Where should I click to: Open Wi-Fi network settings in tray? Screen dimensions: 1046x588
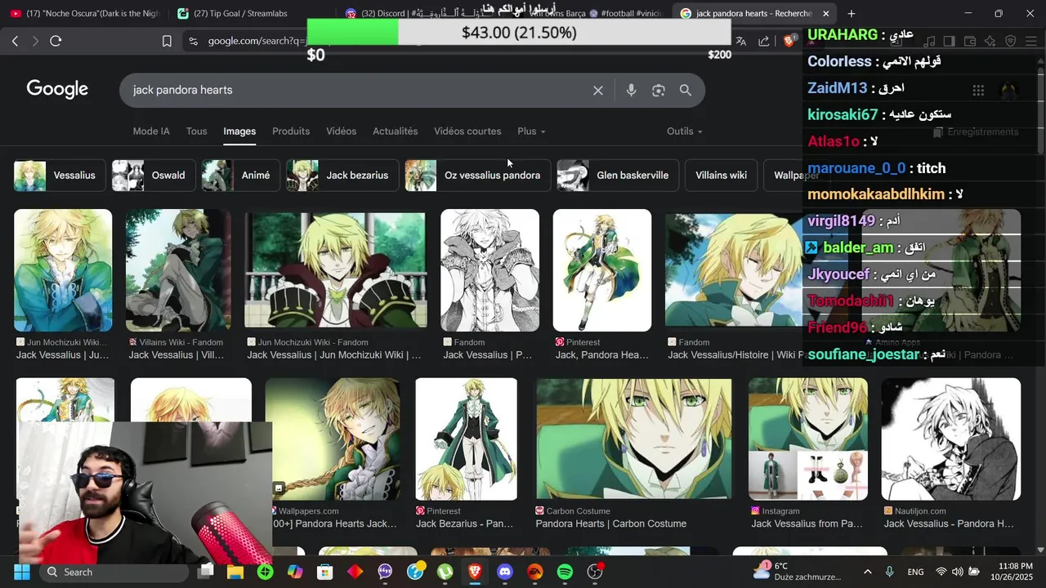[941, 572]
